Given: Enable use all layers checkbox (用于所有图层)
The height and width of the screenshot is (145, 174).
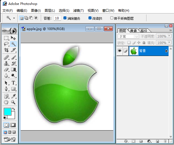Looking at the screenshot, I should 112,18.
